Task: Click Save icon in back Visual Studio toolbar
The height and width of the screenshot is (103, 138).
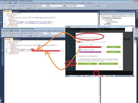Action: 11,6
